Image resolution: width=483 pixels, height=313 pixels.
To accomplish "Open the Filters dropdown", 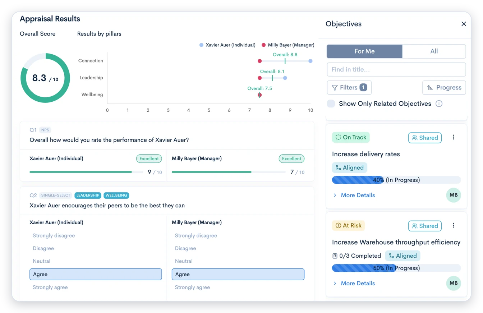I will click(349, 88).
